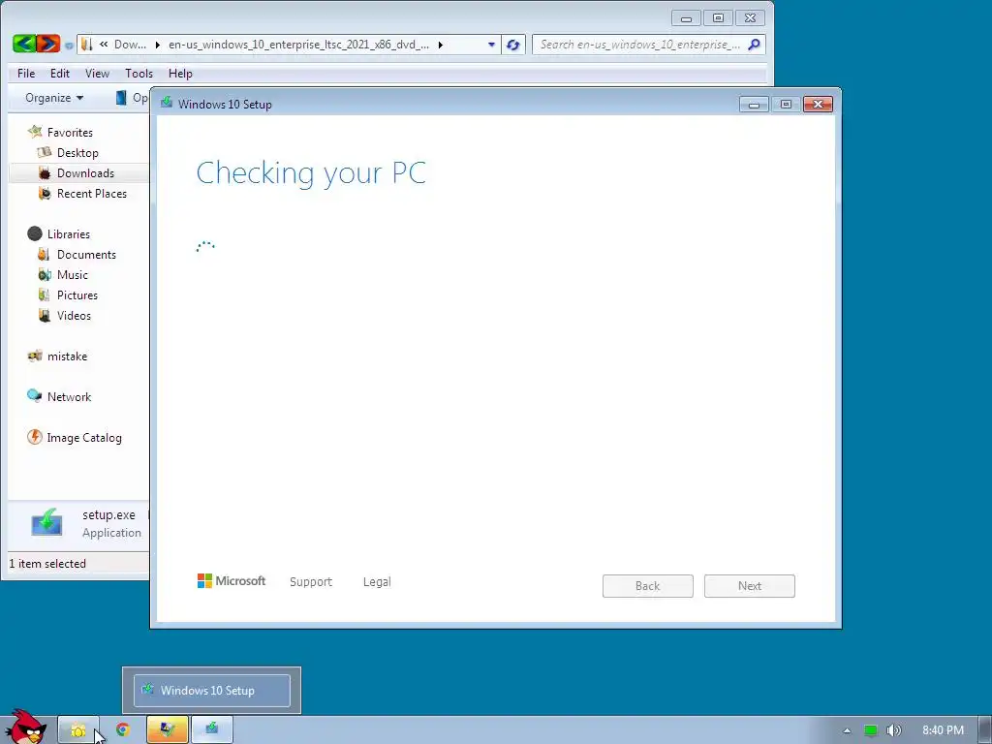
Task: Open the File menu
Action: (x=26, y=74)
